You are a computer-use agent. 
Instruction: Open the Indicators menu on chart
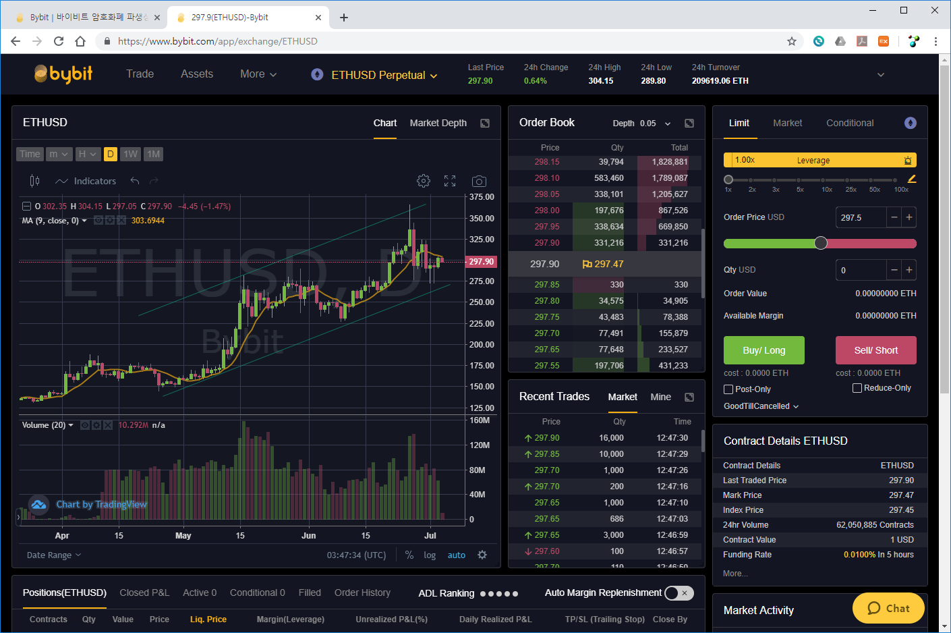tap(86, 181)
